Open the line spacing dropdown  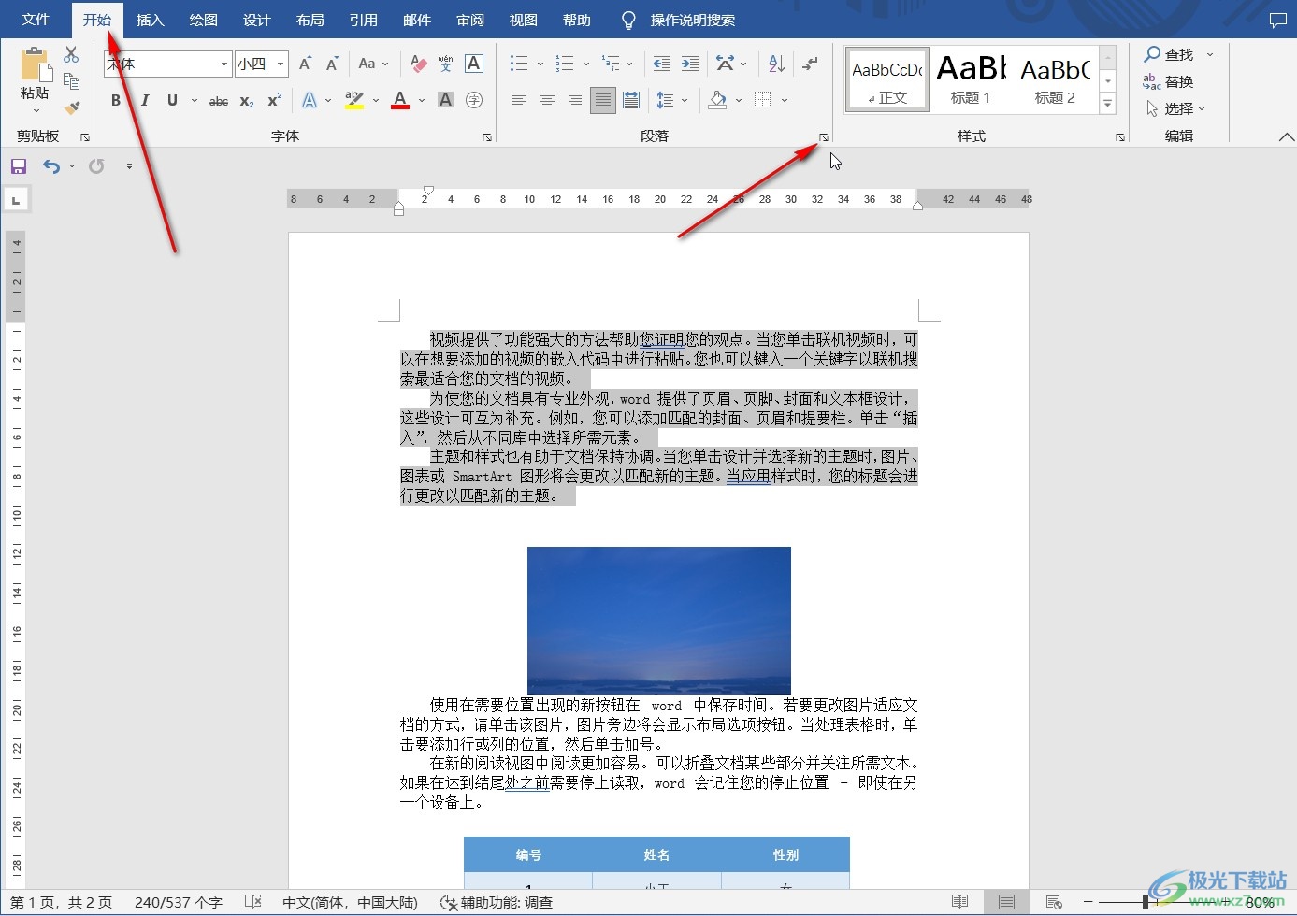pos(671,99)
